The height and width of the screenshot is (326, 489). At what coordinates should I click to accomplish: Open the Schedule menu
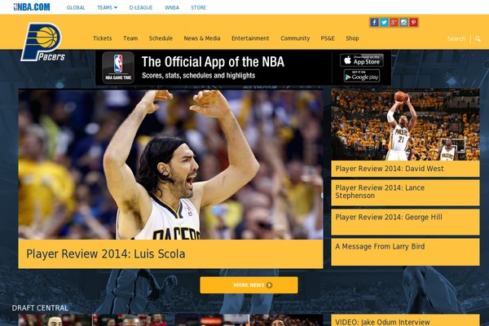pyautogui.click(x=161, y=38)
